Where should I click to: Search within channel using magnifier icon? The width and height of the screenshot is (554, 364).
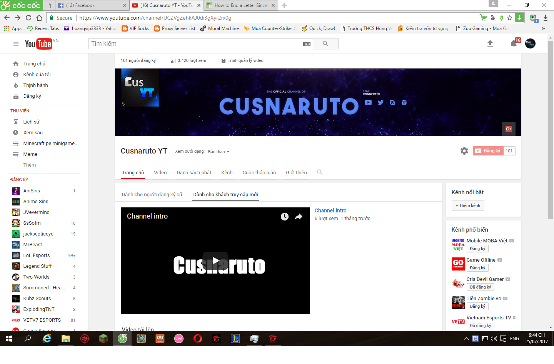tap(320, 172)
